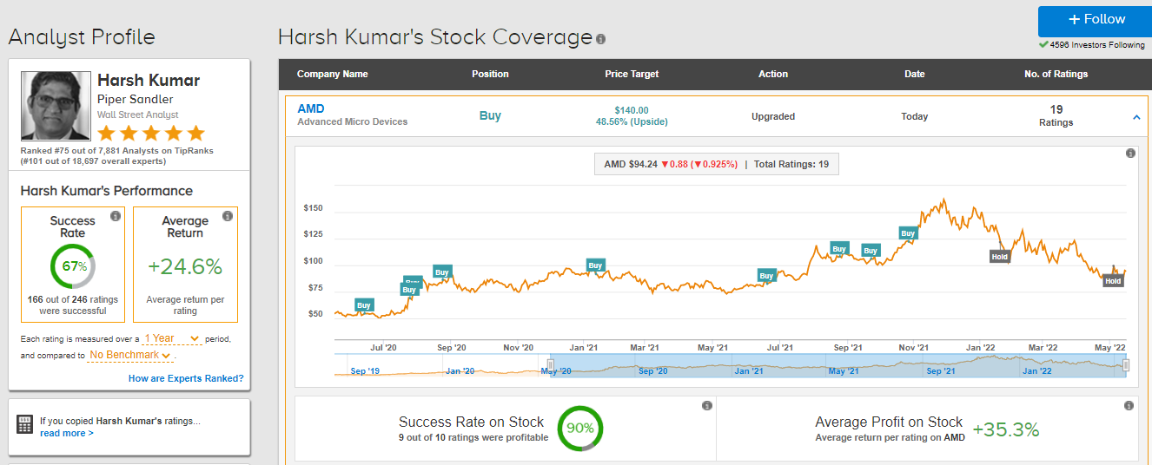Viewport: 1152px width, 465px height.
Task: Click the Follow button
Action: [x=1095, y=20]
